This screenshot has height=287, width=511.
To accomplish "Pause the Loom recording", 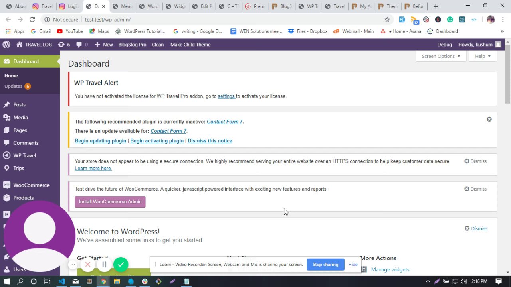I will point(104,265).
